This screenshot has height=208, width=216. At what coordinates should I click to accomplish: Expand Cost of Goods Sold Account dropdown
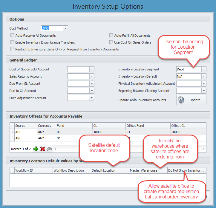pyautogui.click(x=92, y=69)
